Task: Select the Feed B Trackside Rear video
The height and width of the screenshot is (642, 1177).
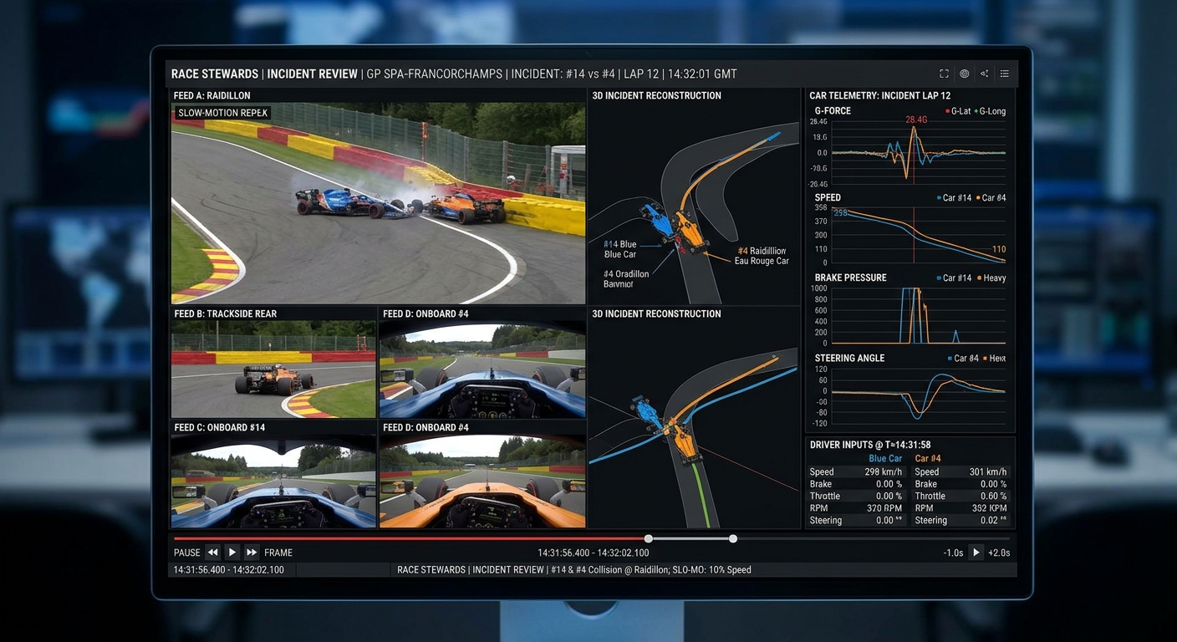Action: (273, 369)
